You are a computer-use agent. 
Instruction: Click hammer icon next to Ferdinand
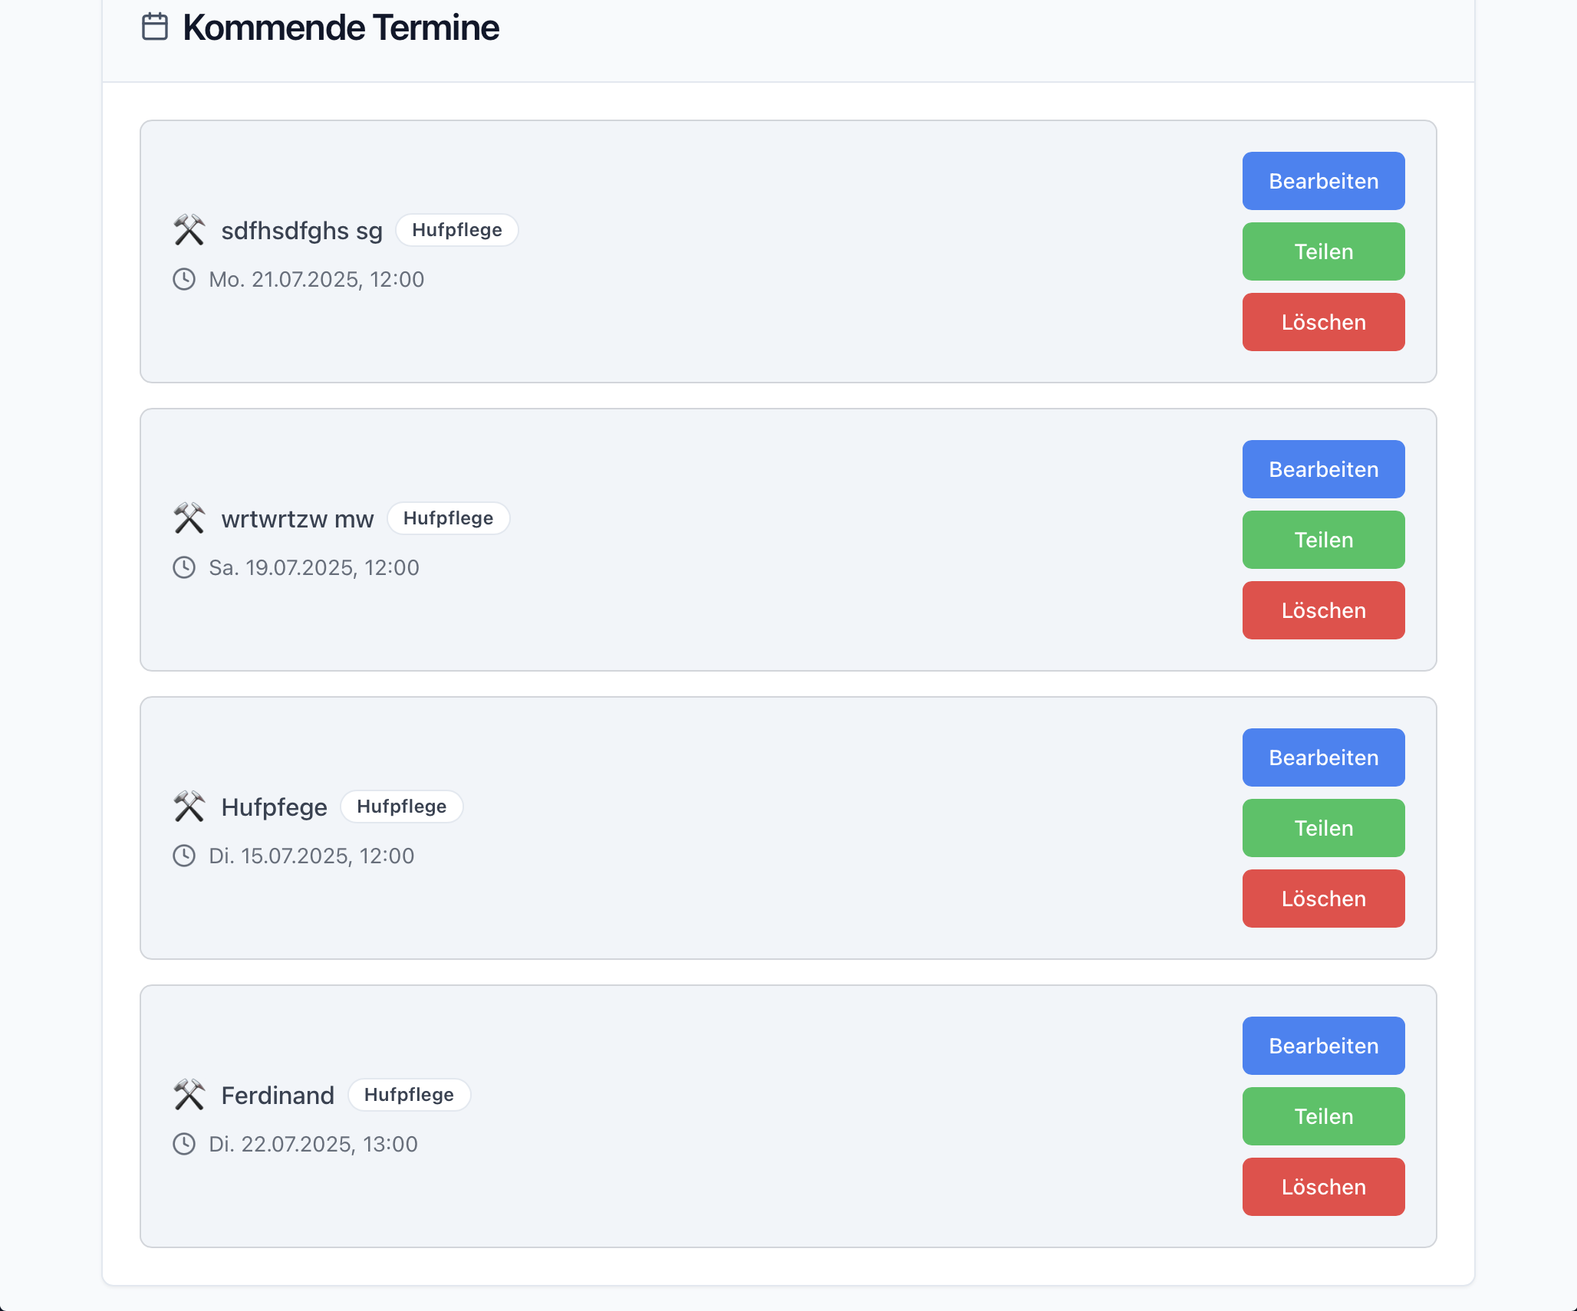[x=189, y=1095]
